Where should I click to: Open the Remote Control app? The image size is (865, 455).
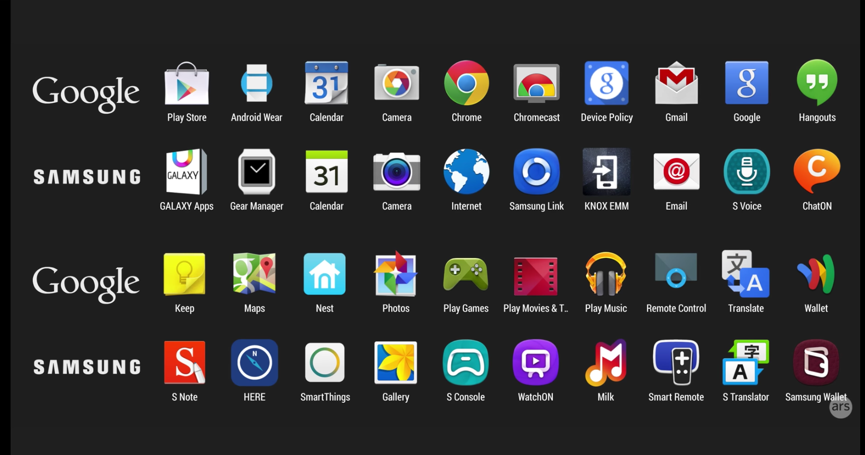pyautogui.click(x=676, y=271)
